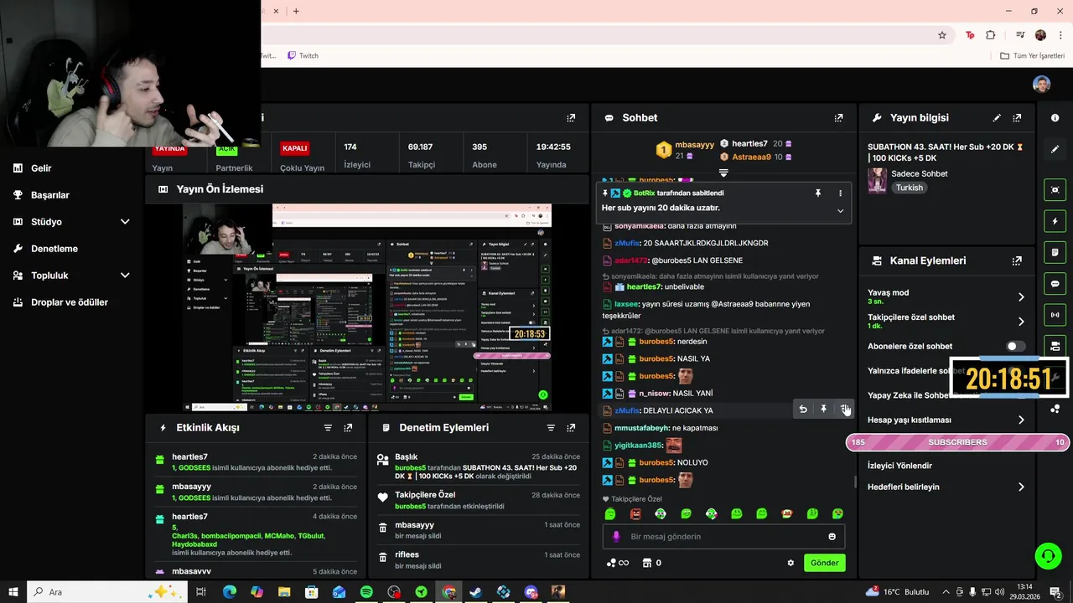Click username laxsee in chat
Viewport: 1073px width, 603px height.
coord(627,305)
